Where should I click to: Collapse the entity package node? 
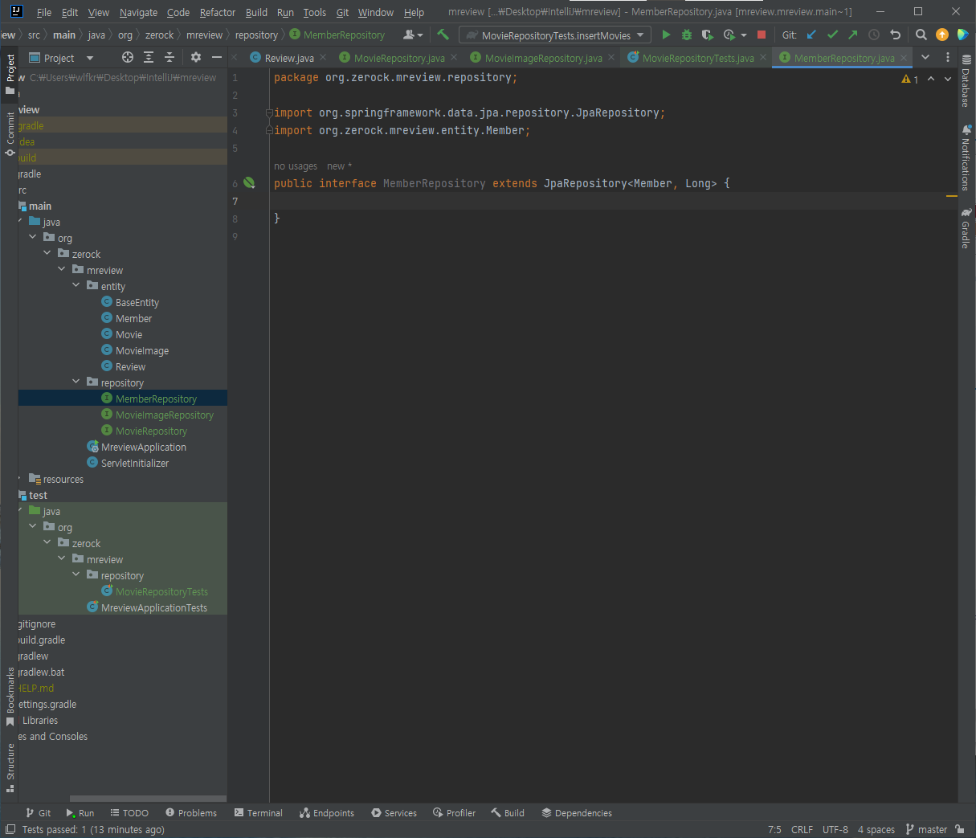tap(76, 285)
